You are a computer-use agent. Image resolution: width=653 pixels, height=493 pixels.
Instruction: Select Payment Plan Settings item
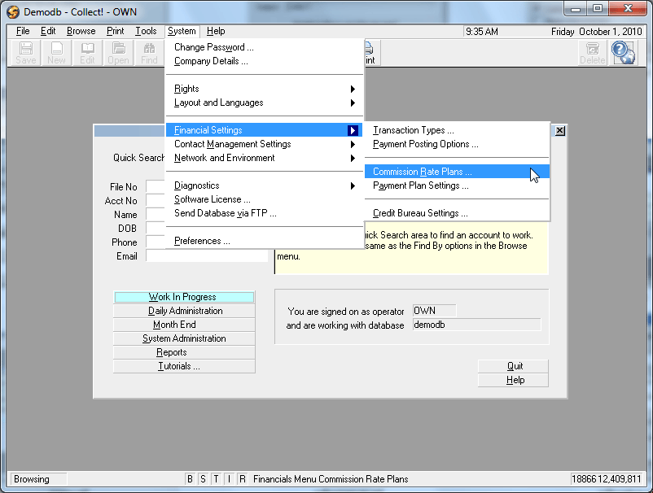[457, 185]
